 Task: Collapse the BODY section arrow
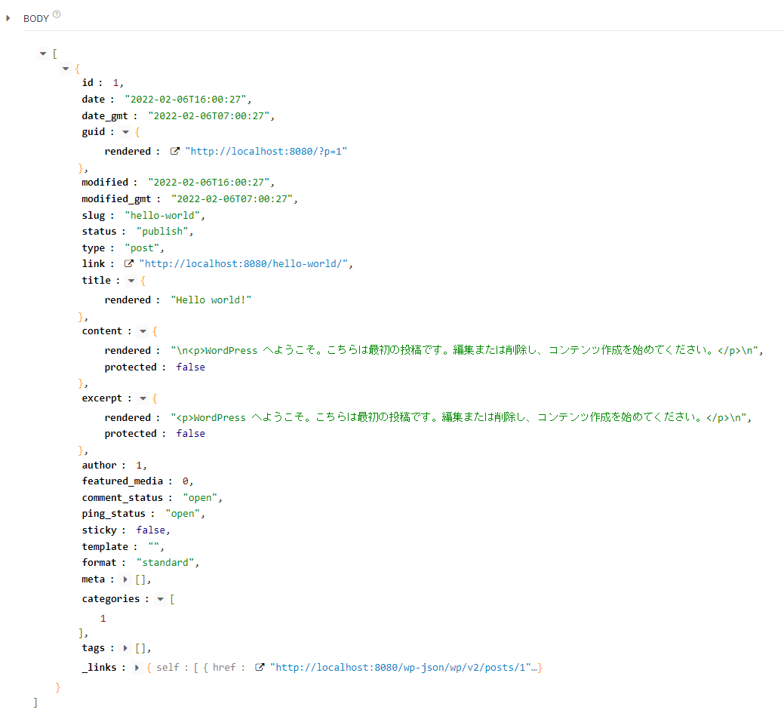point(8,19)
